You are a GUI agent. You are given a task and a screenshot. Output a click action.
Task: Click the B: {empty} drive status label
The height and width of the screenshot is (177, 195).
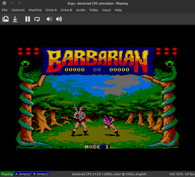[x=41, y=174]
